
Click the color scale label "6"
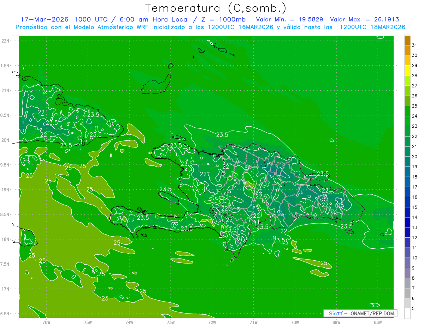click(x=413, y=298)
